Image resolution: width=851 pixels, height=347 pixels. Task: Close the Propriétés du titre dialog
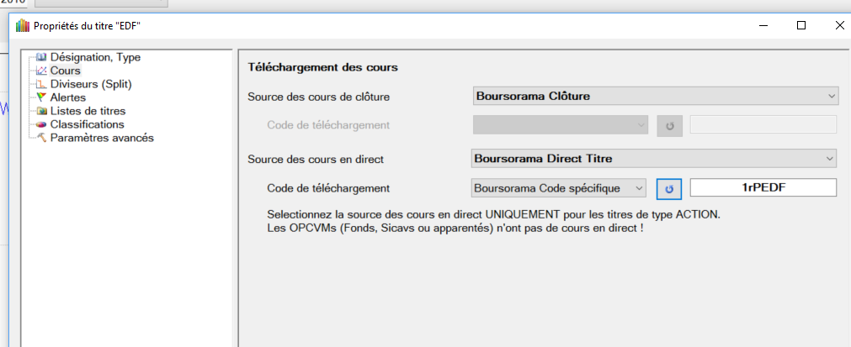tap(839, 25)
